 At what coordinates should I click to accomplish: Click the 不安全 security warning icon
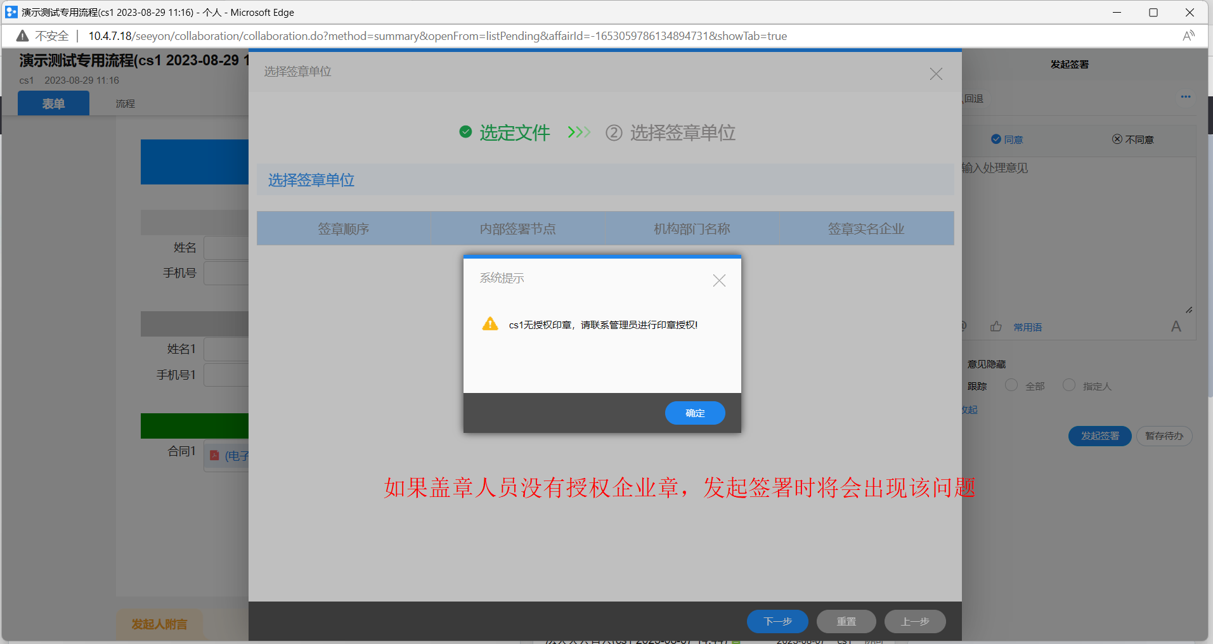[x=23, y=36]
